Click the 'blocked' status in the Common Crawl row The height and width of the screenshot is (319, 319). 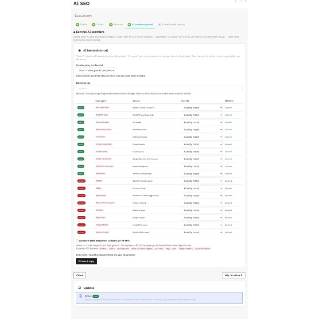(x=228, y=188)
